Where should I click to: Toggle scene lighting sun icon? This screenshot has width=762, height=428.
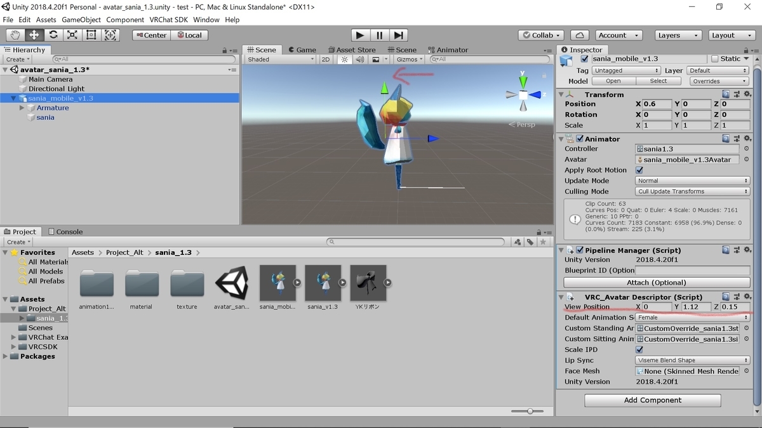pyautogui.click(x=344, y=59)
